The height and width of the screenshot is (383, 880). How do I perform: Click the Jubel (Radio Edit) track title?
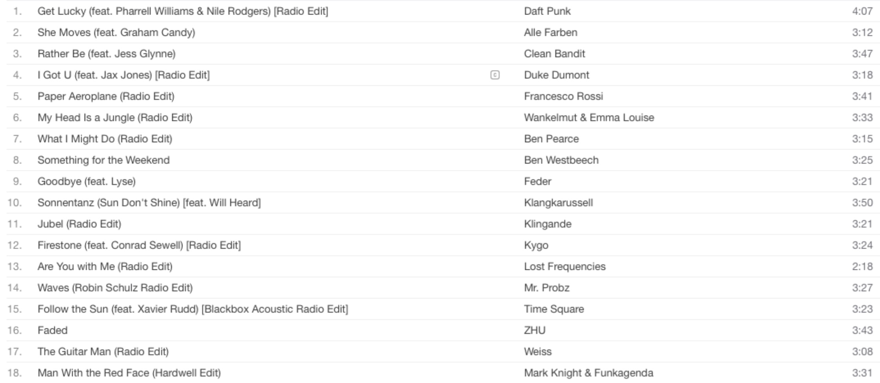click(79, 224)
